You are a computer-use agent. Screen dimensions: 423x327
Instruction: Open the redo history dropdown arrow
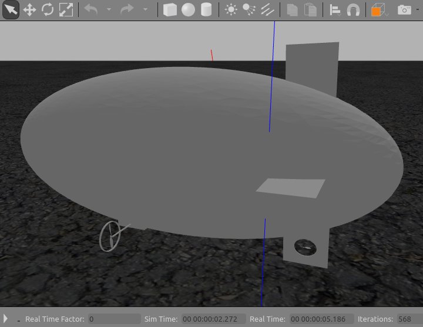pyautogui.click(x=146, y=9)
